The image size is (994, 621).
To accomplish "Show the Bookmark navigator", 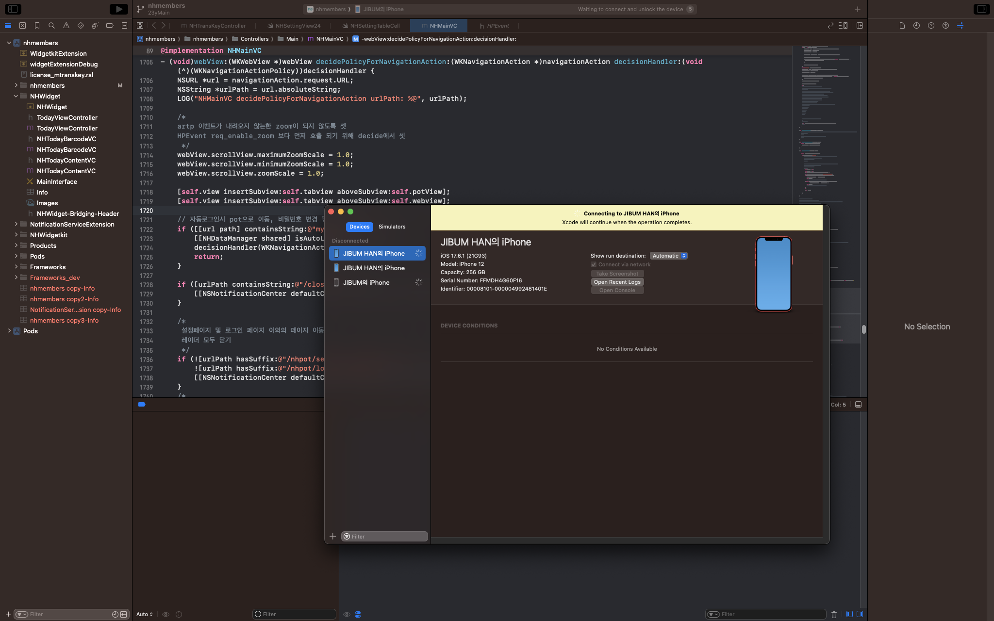I will tap(37, 26).
